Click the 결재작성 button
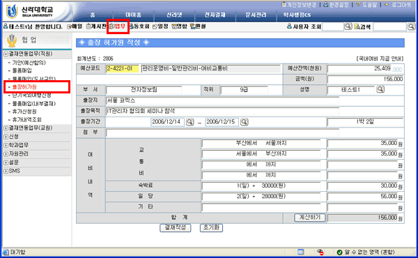The height and width of the screenshot is (258, 418). coord(175,227)
